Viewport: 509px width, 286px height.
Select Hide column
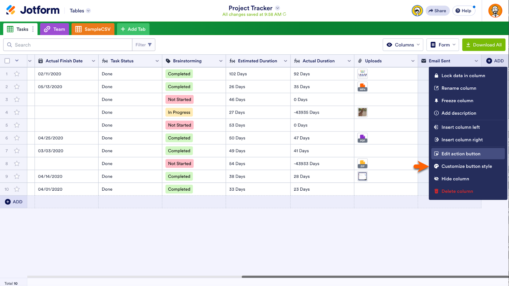[x=468, y=179]
